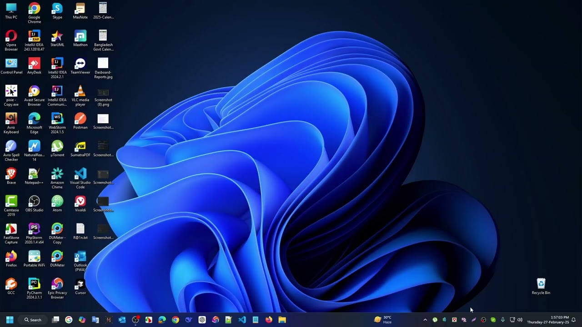Select the PhpStorm desktop icon
582x327 pixels.
tap(34, 233)
